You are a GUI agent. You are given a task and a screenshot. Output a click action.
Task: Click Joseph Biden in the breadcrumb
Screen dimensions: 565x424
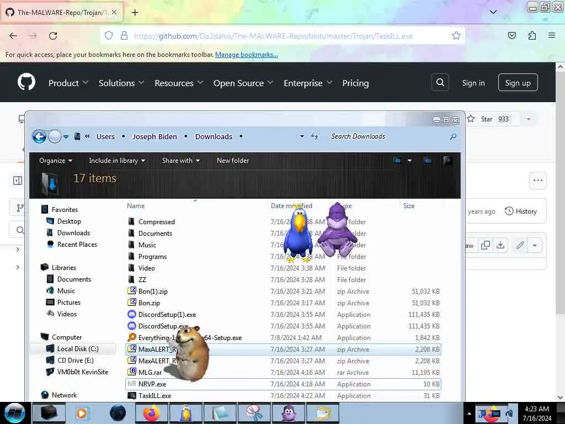(x=154, y=137)
